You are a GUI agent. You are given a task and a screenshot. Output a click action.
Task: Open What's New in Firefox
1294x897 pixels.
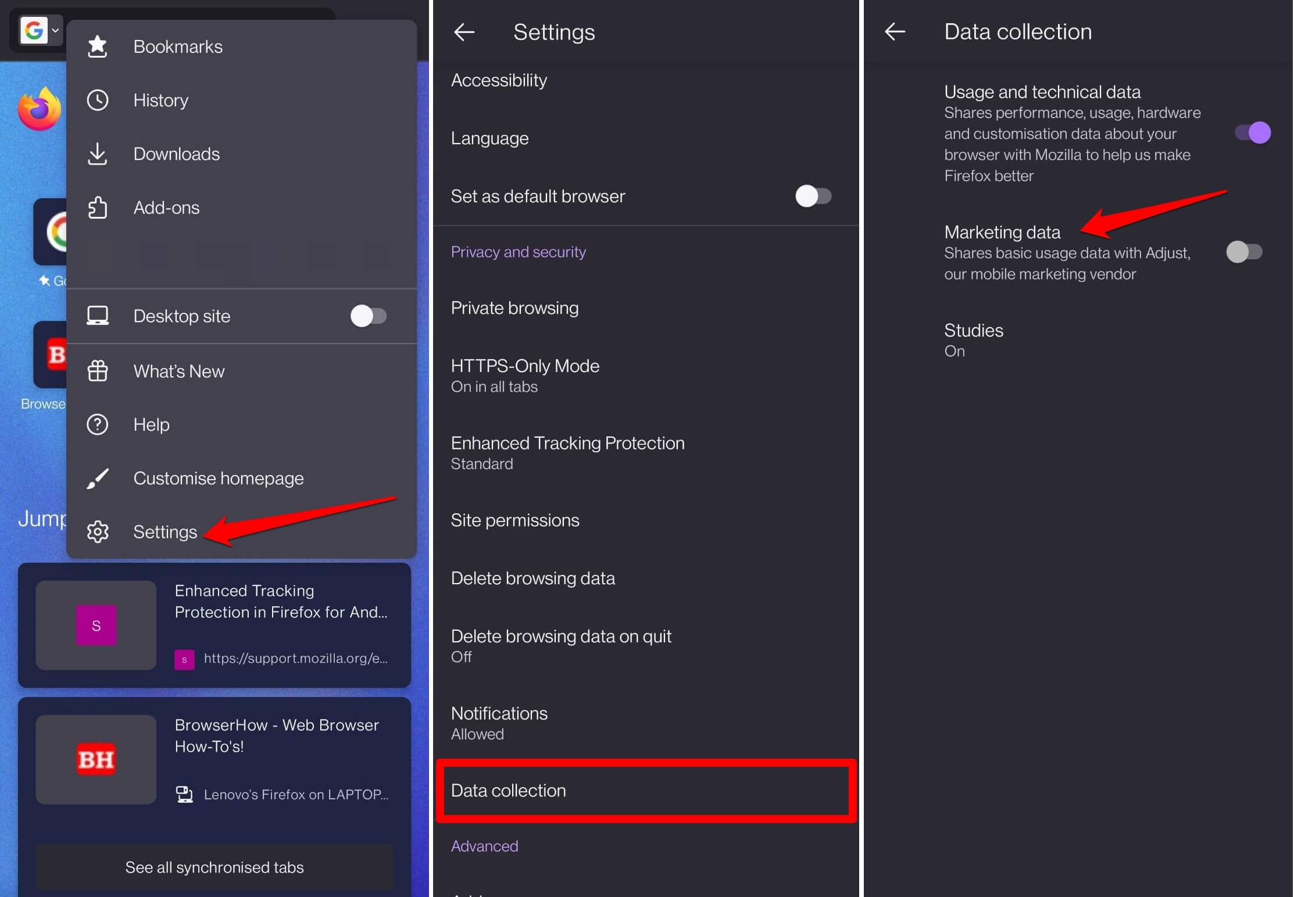click(178, 371)
